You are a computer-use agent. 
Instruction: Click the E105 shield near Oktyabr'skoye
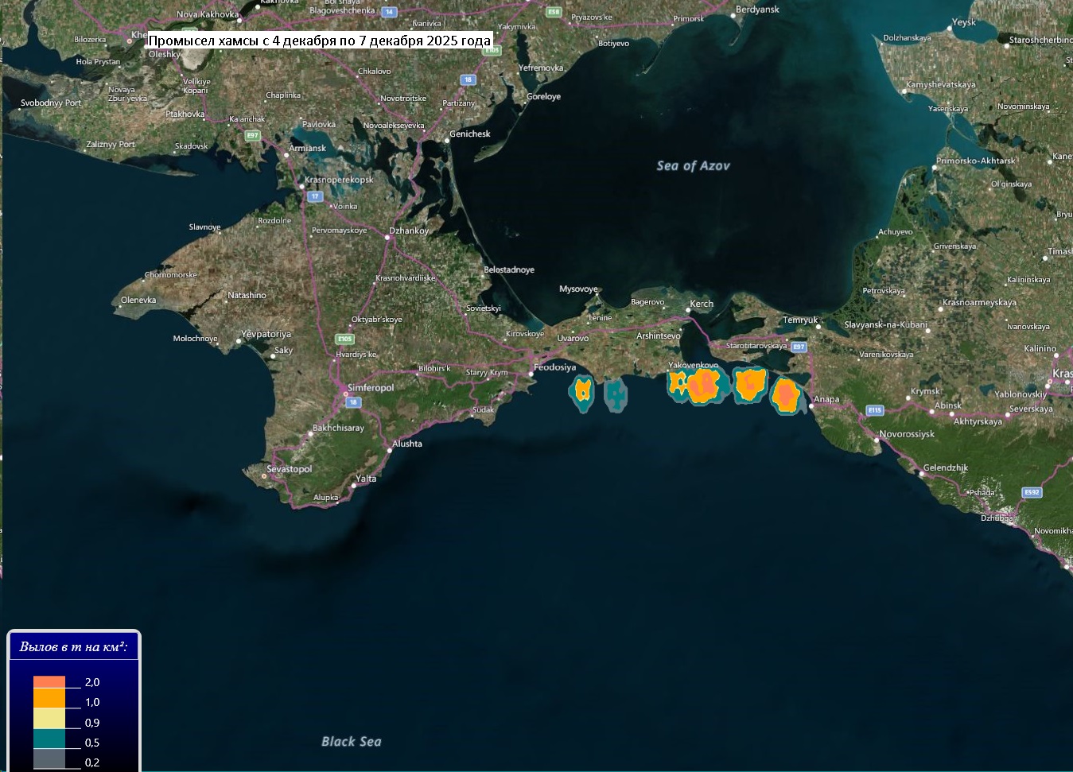[344, 339]
